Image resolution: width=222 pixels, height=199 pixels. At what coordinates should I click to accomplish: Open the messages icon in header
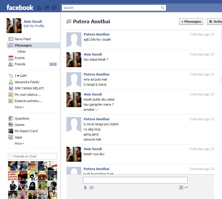pos(47,8)
